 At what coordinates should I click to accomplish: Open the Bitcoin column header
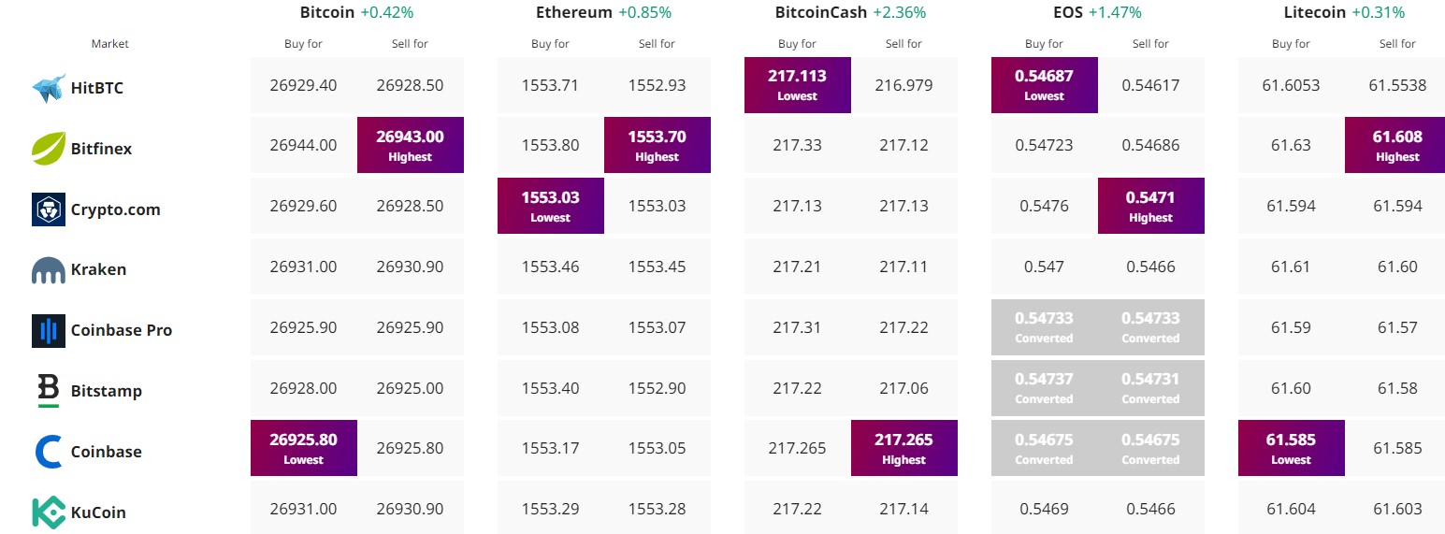coord(327,13)
